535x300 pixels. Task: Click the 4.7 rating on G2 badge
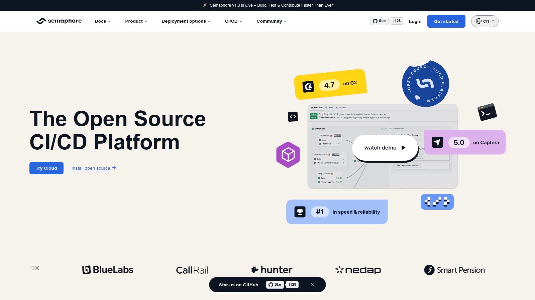click(x=329, y=85)
